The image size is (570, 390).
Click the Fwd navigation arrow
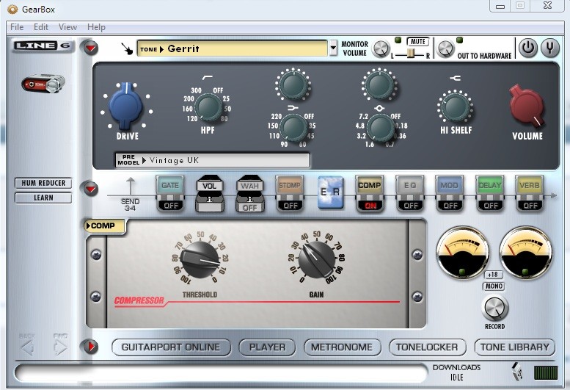point(60,348)
